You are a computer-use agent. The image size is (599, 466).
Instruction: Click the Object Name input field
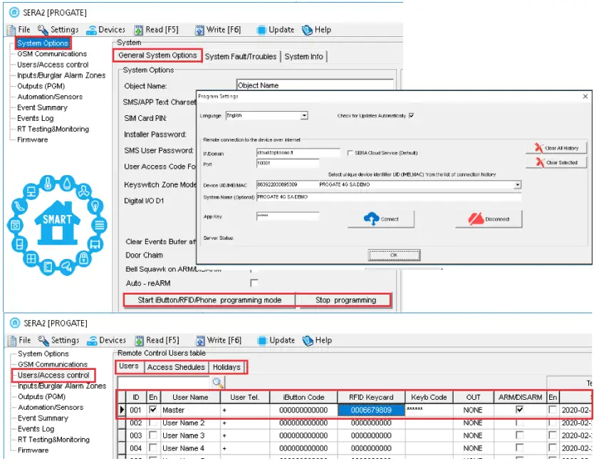coord(315,85)
